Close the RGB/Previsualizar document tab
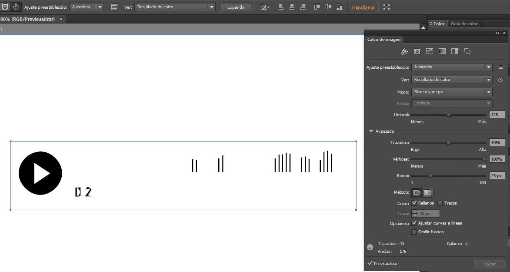510x272 pixels. pyautogui.click(x=61, y=19)
